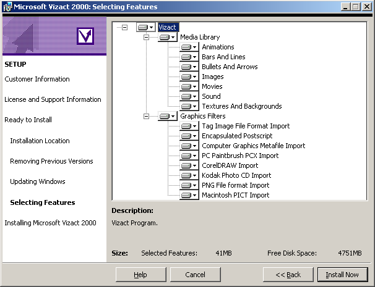The width and height of the screenshot is (375, 287).
Task: Select Computer Graphics Metafile Import label
Action: pos(254,146)
